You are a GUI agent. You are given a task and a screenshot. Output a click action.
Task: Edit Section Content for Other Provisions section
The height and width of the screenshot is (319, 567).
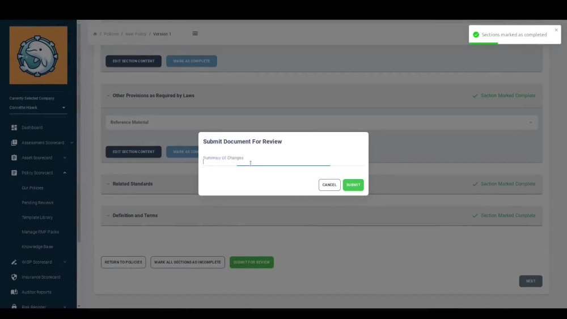click(133, 152)
